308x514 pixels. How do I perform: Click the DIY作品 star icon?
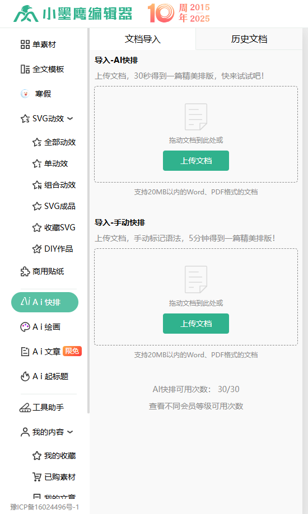[x=37, y=249]
